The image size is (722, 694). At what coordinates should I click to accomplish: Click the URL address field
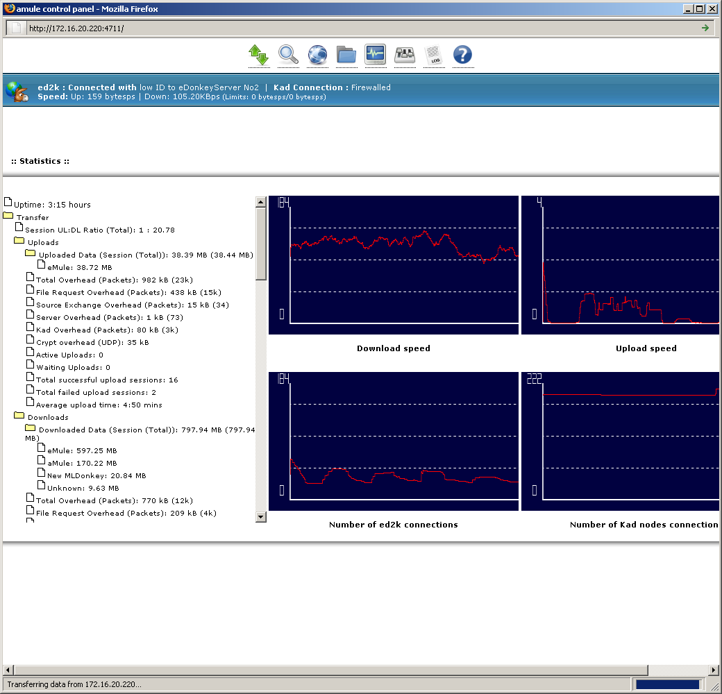point(362,28)
